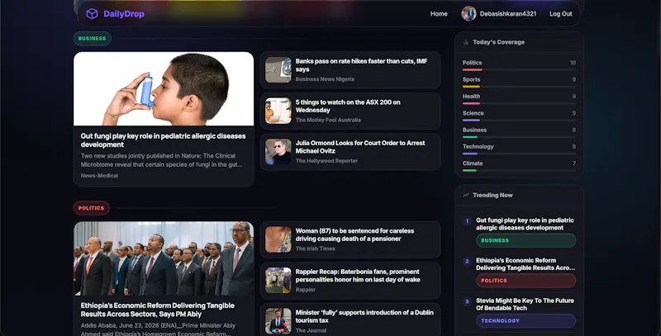Click The Motley Fool Australia source text
This screenshot has height=336, width=661.
click(x=328, y=120)
